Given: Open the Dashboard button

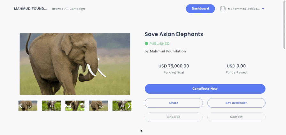Looking at the screenshot, I should [x=200, y=9].
